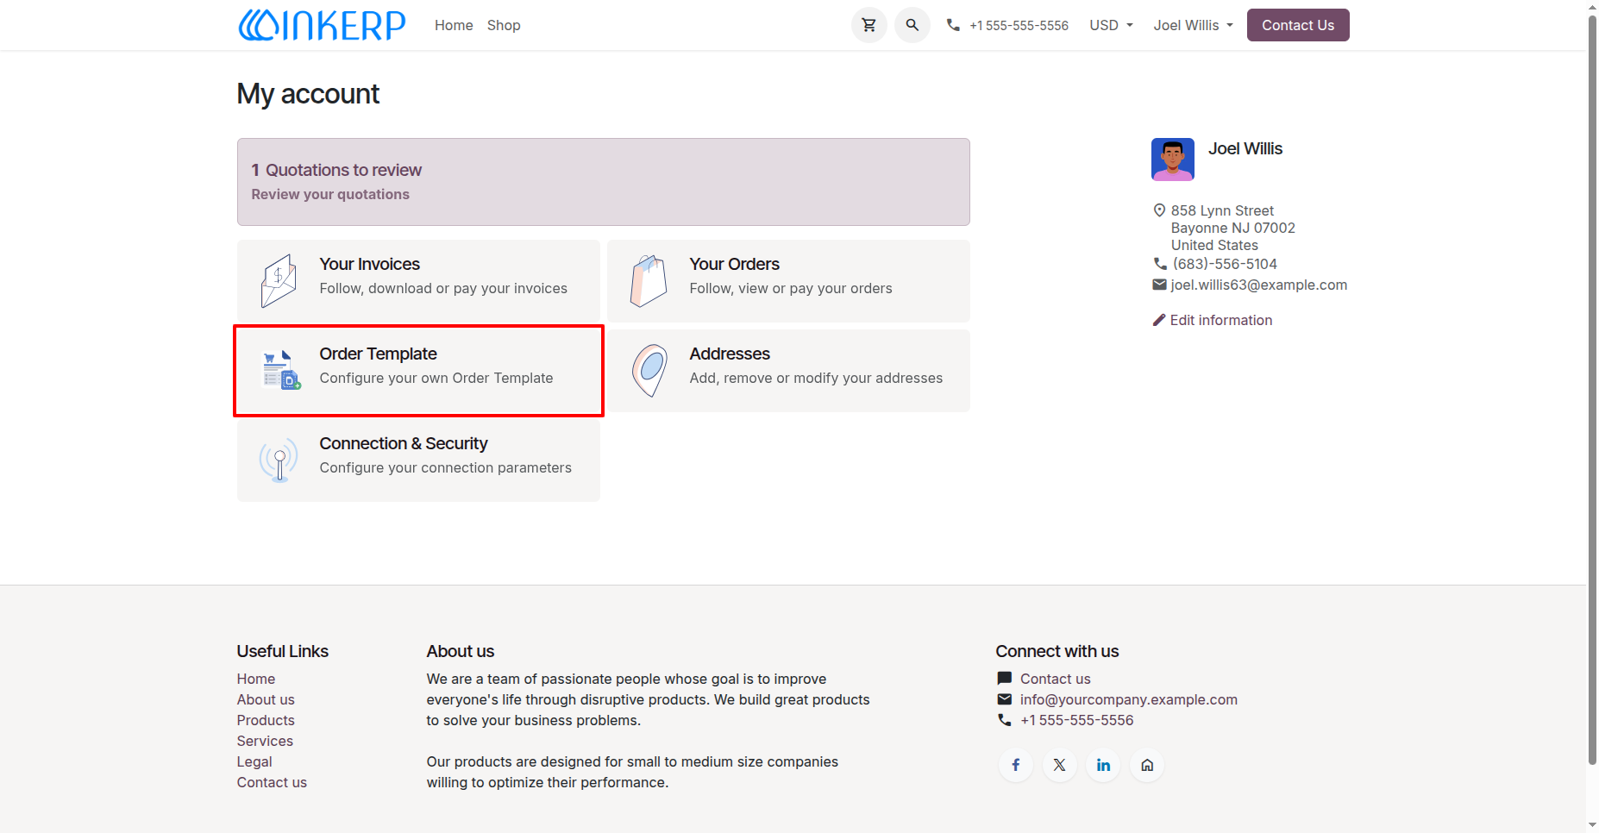Screen dimensions: 1599x833
Task: Go to Home in top navigation
Action: 454,25
